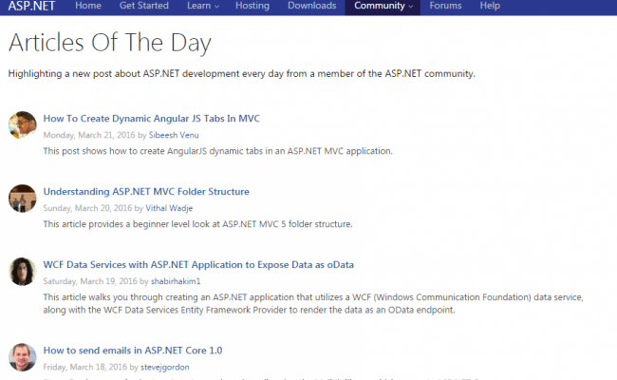Click the date text Sunday, March 20, 2016
The height and width of the screenshot is (380, 617).
click(87, 208)
